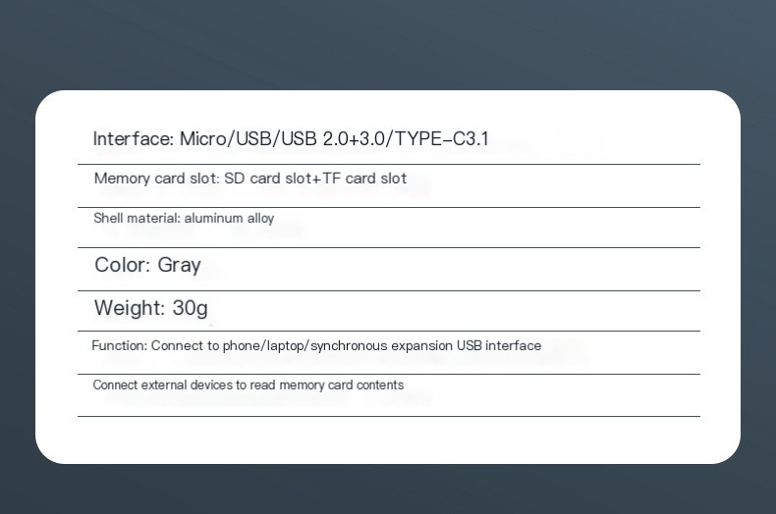Click the "Interface:" label text
The width and height of the screenshot is (776, 514).
pos(134,139)
